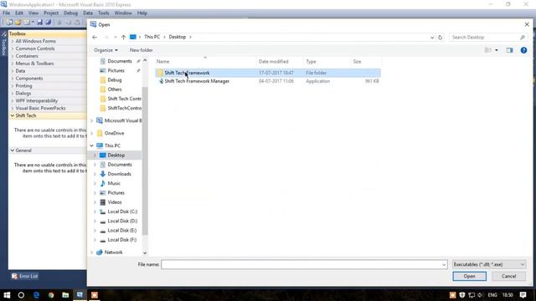Image resolution: width=536 pixels, height=301 pixels.
Task: Click the up-one-level arrow in Open dialog
Action: click(123, 37)
